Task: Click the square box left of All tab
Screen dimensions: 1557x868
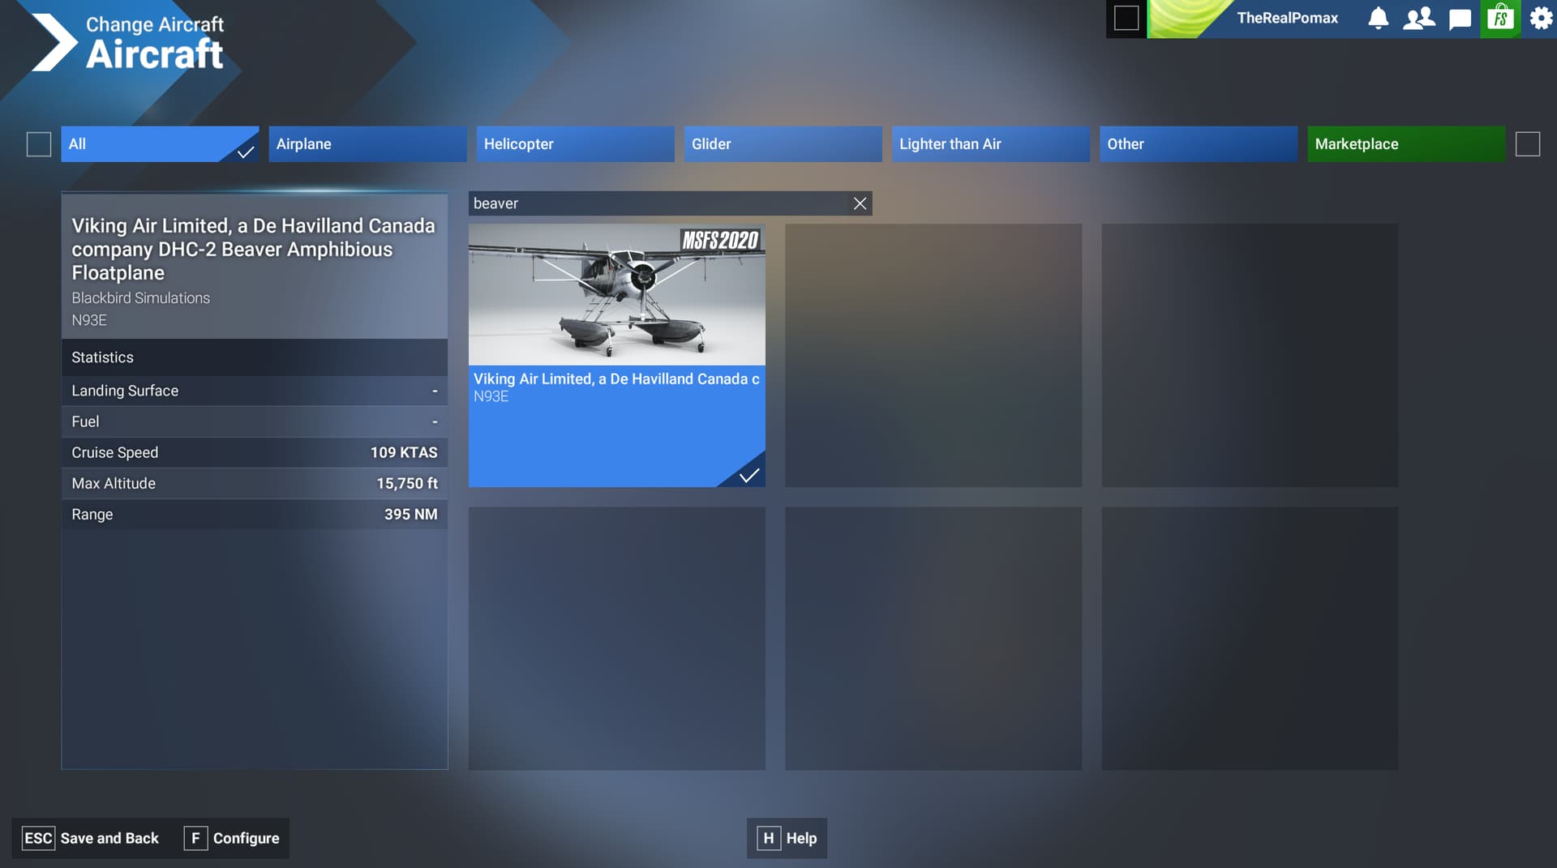Action: point(39,144)
